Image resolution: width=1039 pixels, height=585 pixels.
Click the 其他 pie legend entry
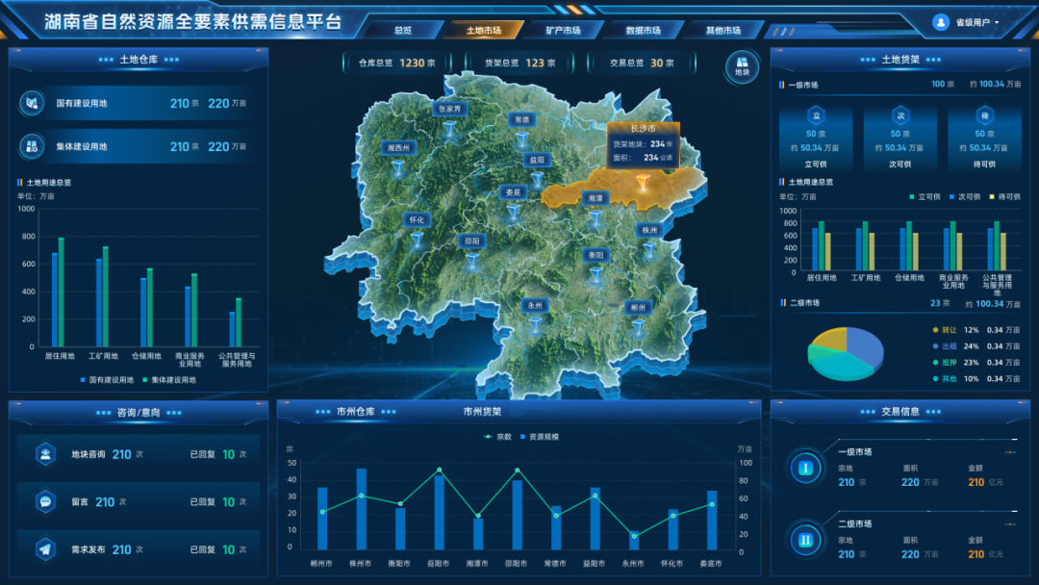pos(945,379)
